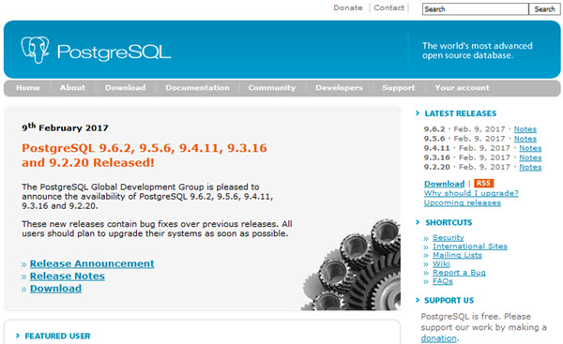Open the Security shortcut

[449, 237]
